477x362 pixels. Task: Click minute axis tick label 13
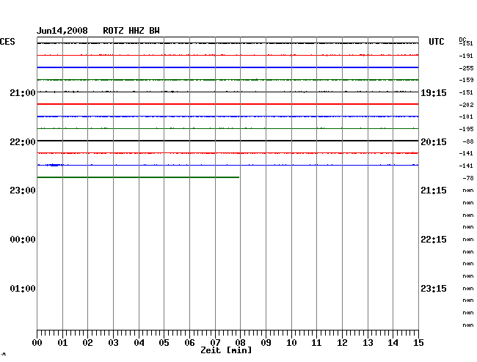(368, 343)
